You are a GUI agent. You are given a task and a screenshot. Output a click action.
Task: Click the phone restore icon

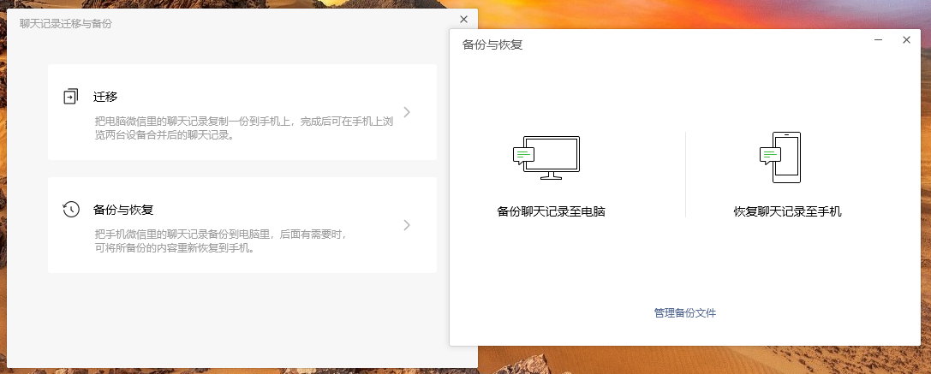coord(780,157)
